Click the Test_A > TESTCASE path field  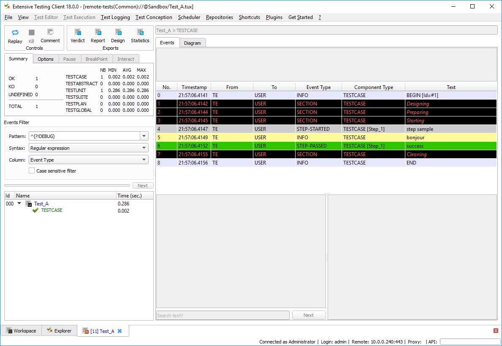[x=326, y=30]
